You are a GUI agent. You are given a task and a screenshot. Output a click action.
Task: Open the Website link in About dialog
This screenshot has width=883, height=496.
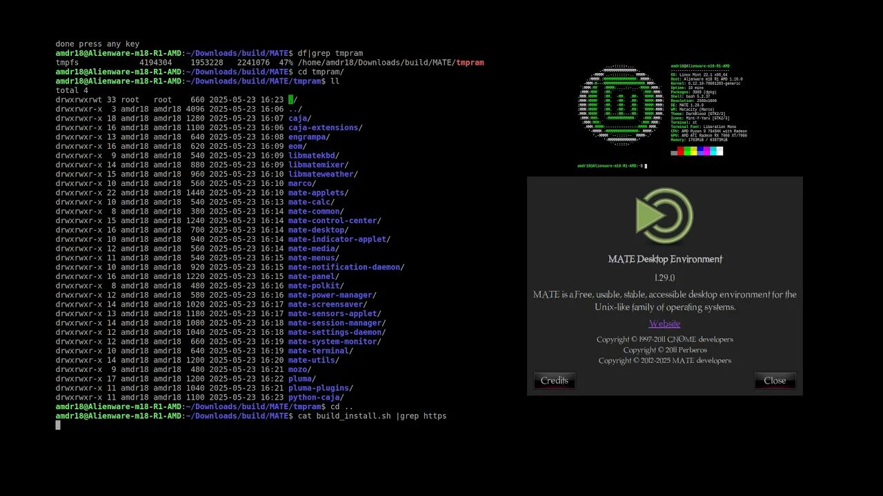click(x=664, y=324)
